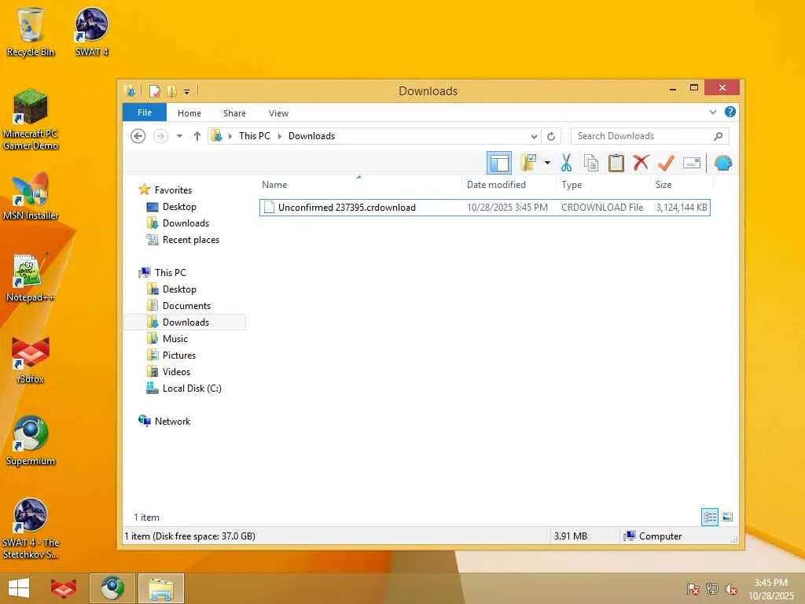The image size is (805, 604).
Task: Go back with the Back arrow
Action: coord(138,136)
